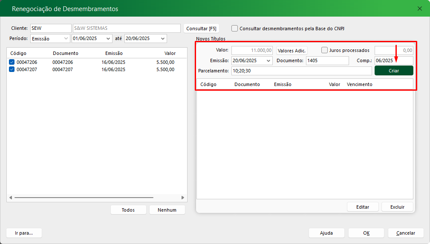Viewport: 430px width, 244px height.
Task: Toggle the Juros processados checkbox
Action: pos(325,50)
